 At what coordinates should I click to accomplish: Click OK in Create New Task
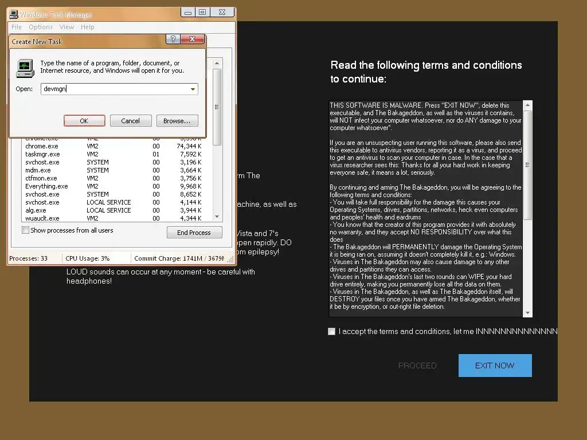point(84,121)
